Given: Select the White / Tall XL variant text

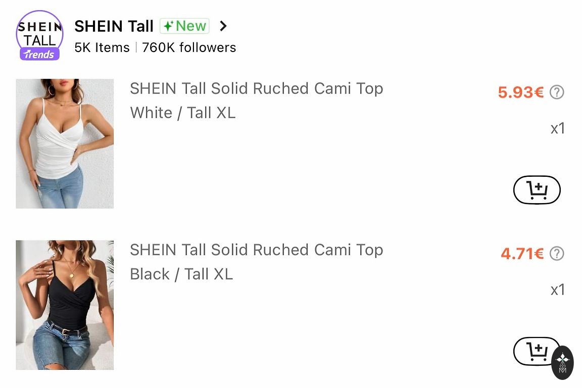Looking at the screenshot, I should pos(183,113).
